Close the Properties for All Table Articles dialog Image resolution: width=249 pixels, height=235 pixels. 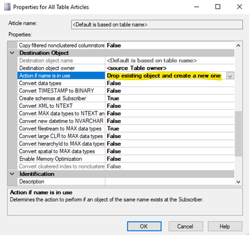coord(239,7)
